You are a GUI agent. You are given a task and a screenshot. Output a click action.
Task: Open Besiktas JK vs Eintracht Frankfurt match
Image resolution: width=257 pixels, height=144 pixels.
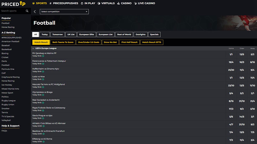click(x=48, y=131)
